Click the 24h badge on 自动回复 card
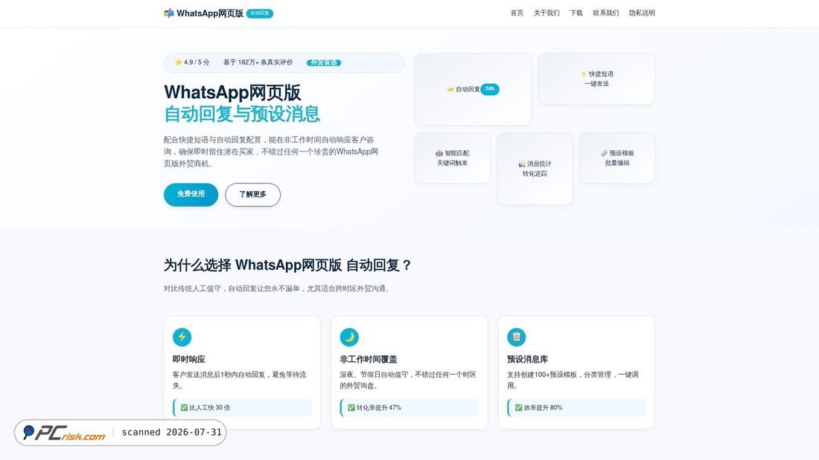The width and height of the screenshot is (819, 460). click(x=489, y=88)
